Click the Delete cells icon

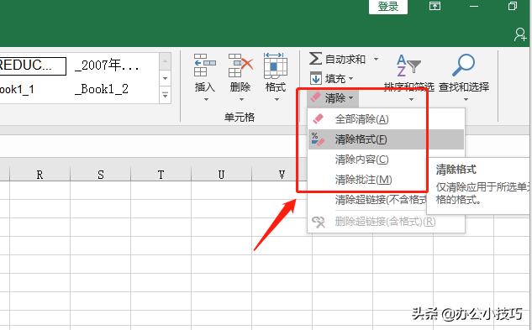click(240, 65)
